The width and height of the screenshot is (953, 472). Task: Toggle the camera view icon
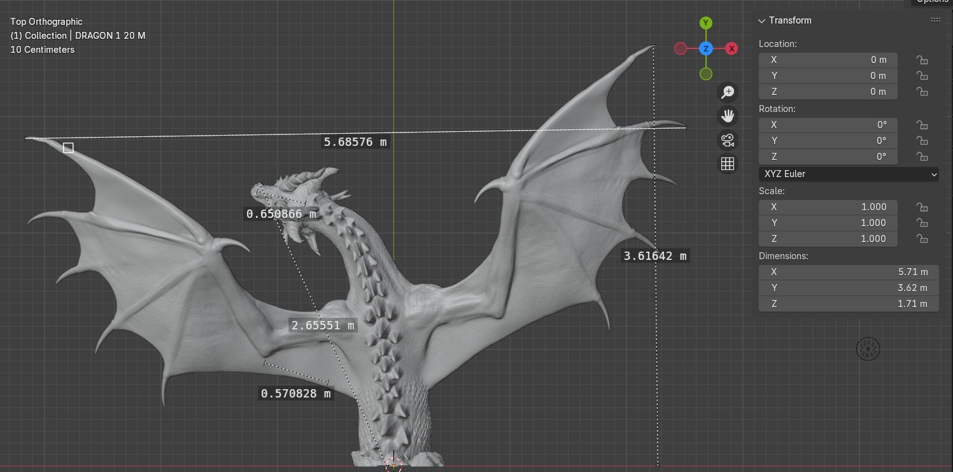pyautogui.click(x=728, y=139)
